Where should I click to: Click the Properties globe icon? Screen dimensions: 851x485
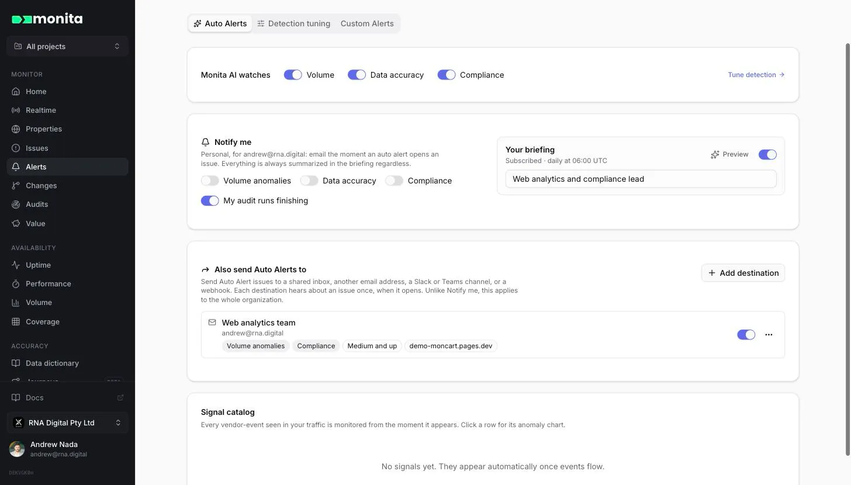coord(16,129)
